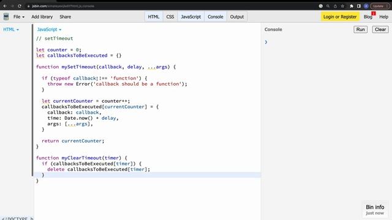
Task: Click the 'let counter = 0;' line
Action: 59,50
